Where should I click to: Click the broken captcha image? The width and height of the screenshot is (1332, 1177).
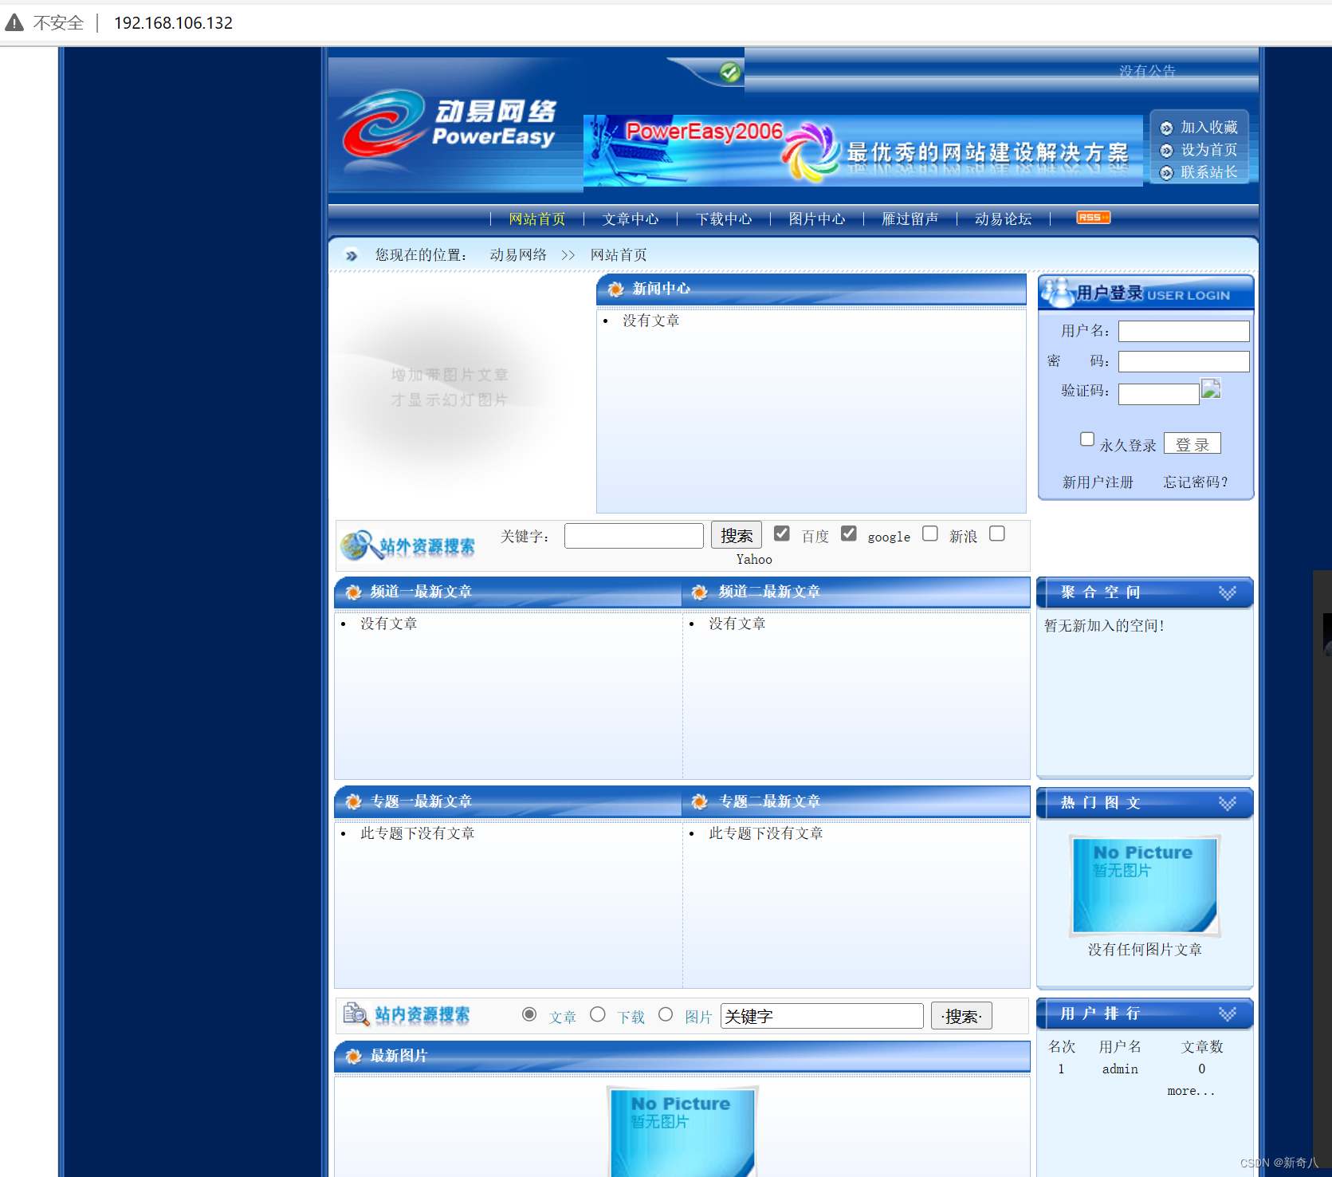(1211, 388)
